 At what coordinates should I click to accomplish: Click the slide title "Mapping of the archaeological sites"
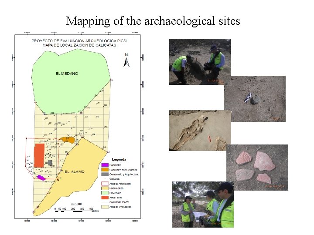click(153, 21)
